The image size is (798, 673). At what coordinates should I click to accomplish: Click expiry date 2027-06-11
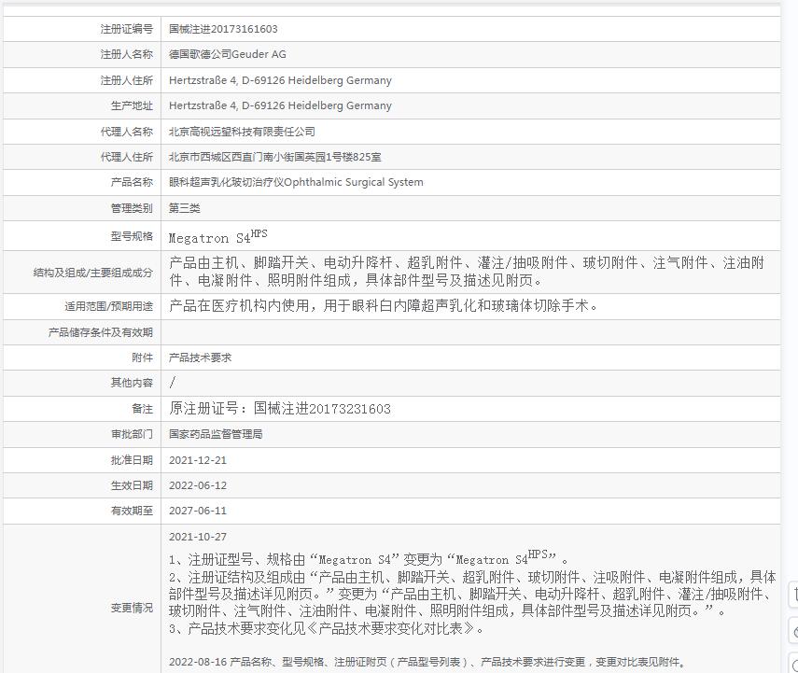click(x=198, y=511)
